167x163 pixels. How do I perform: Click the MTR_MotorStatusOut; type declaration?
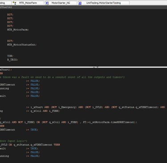(22, 45)
